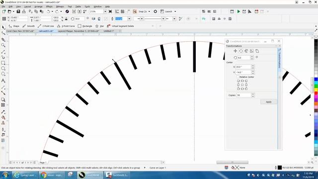Screen dimensions: 318x179
Task: Click the 2-Point Line button
Action: point(46,26)
